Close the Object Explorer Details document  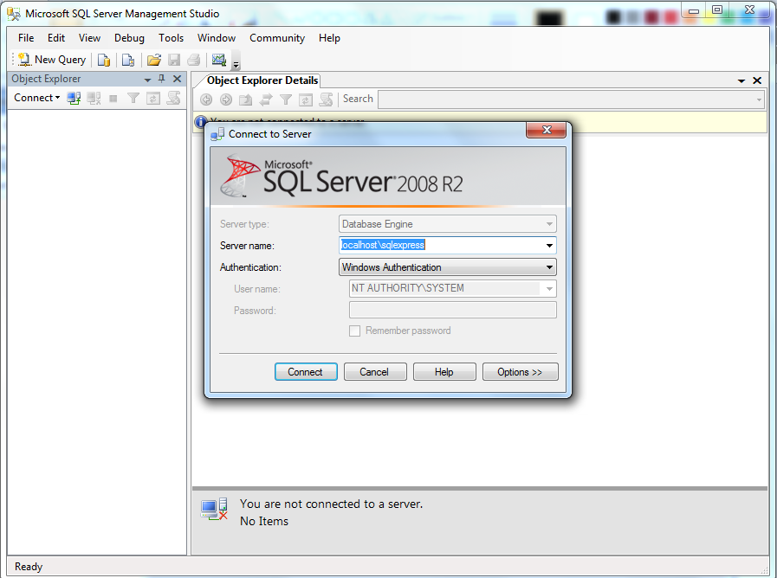pos(757,80)
